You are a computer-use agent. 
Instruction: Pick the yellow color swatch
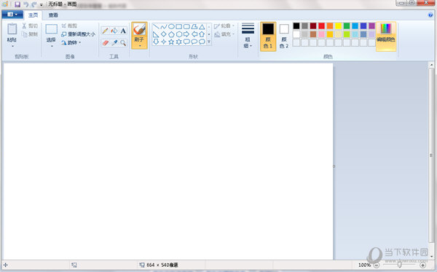[339, 26]
